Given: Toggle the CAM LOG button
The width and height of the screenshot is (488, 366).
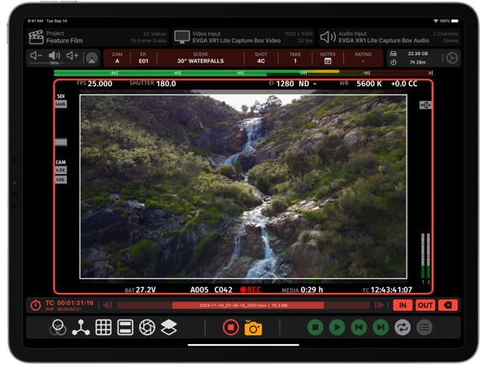Looking at the screenshot, I should coord(60,179).
